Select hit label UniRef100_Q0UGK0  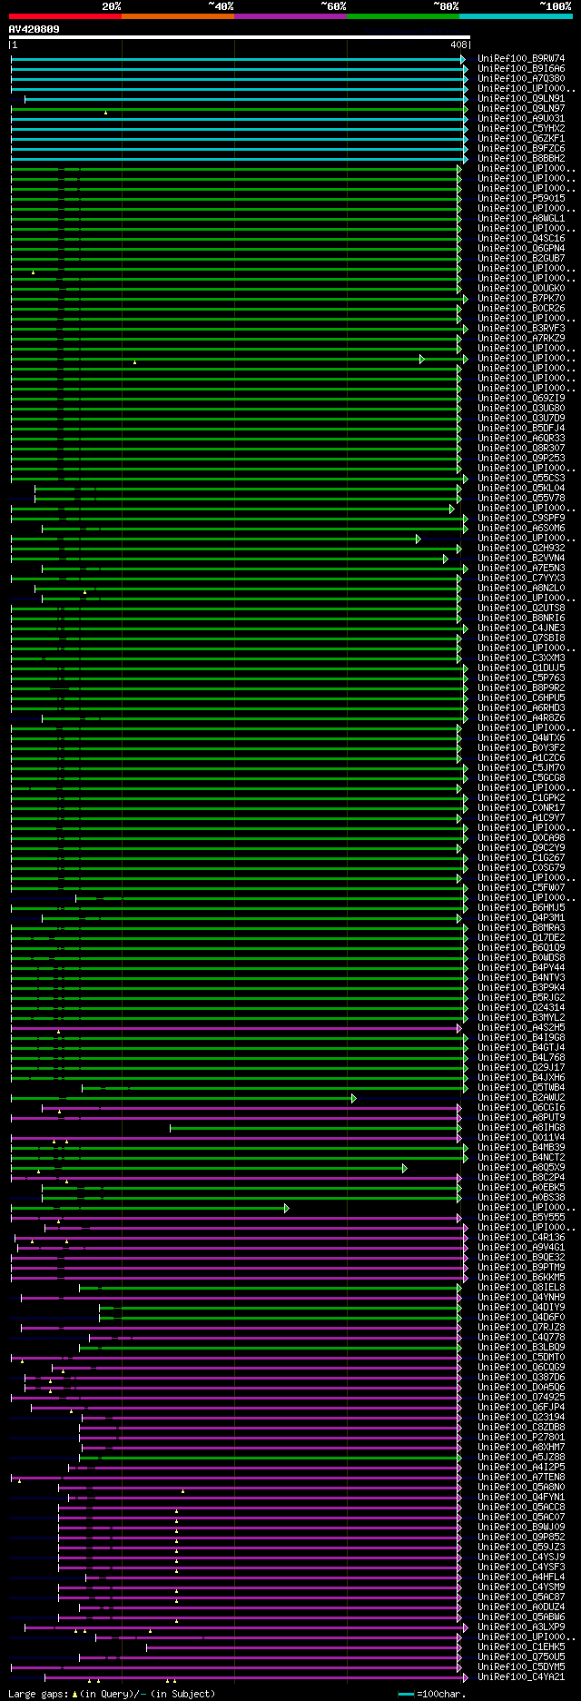pyautogui.click(x=521, y=289)
